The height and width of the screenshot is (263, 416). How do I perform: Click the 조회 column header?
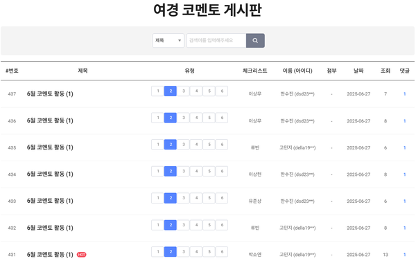point(385,71)
